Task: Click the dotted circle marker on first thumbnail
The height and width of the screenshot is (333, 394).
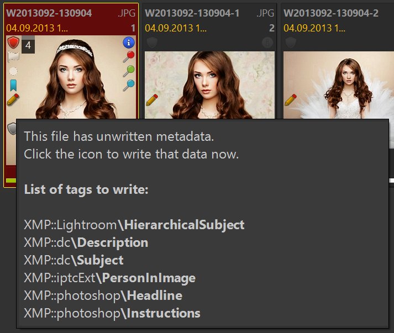Action: click(x=13, y=71)
